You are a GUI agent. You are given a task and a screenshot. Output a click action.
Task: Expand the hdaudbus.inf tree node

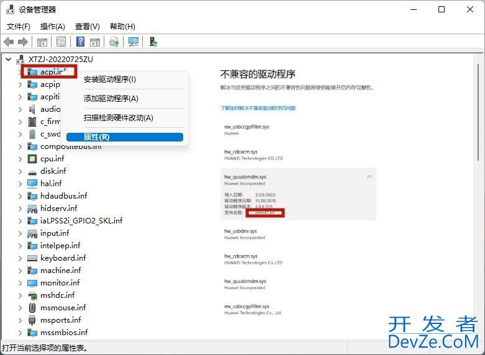[x=20, y=196]
